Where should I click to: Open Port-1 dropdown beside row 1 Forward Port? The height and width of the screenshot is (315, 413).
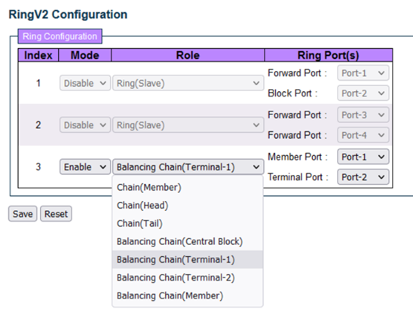click(x=363, y=73)
